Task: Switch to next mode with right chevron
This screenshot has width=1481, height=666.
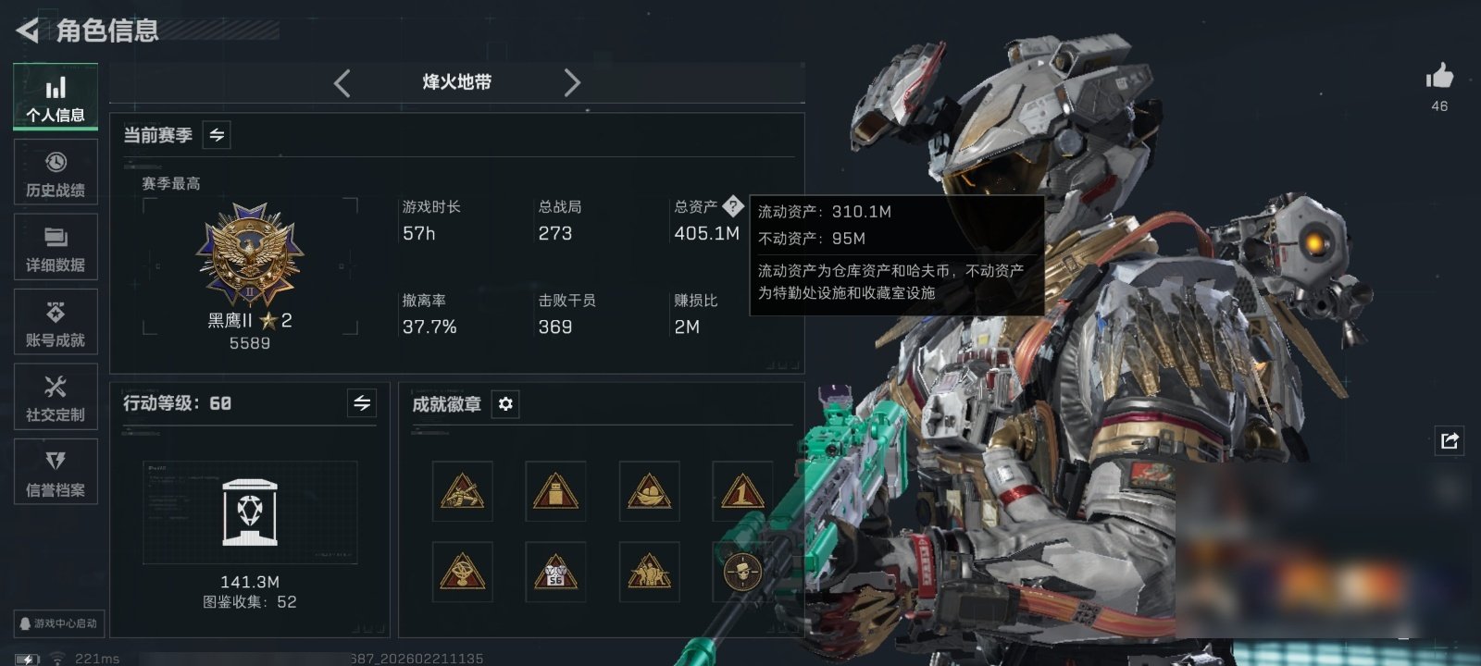Action: coord(572,83)
